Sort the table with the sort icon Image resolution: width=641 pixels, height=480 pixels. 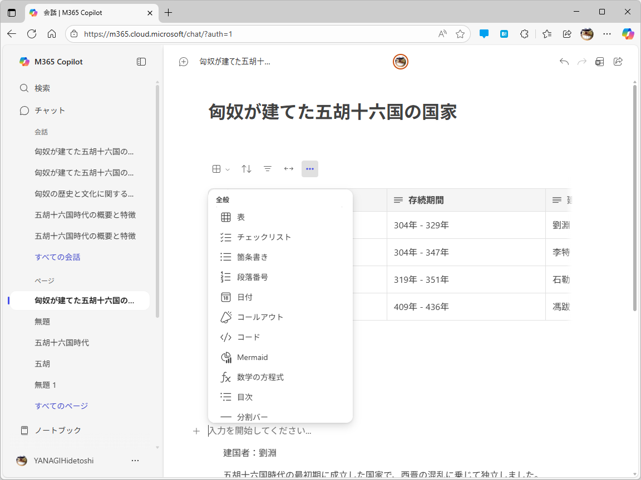coord(246,168)
